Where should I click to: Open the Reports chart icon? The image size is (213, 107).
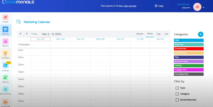coord(5,41)
